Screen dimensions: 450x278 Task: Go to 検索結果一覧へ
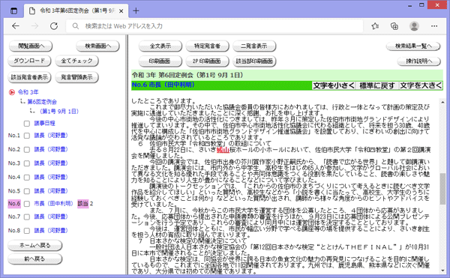(x=413, y=46)
